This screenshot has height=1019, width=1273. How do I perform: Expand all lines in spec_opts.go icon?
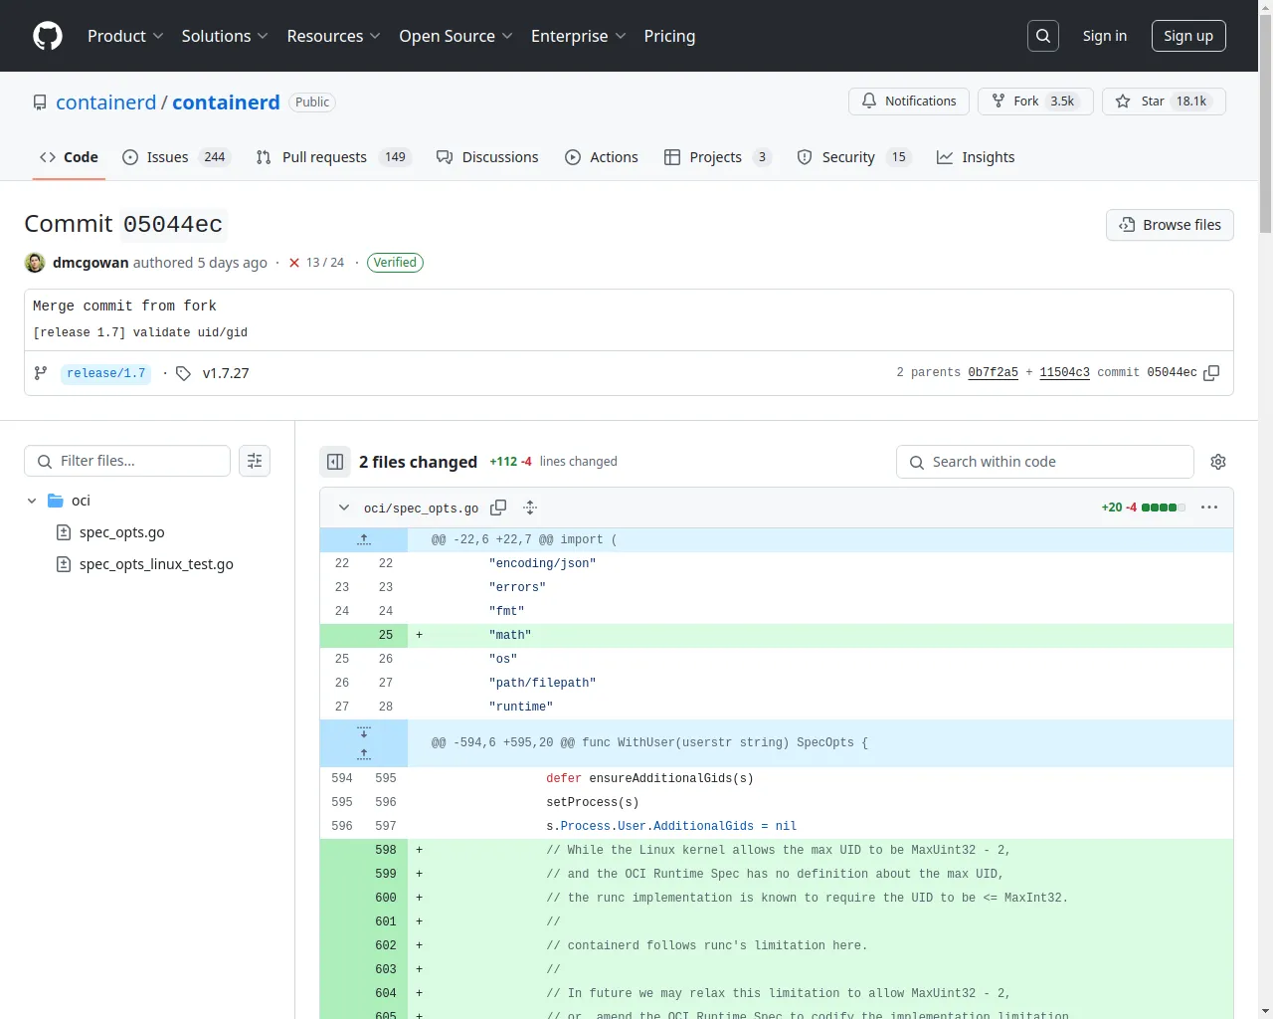(530, 508)
